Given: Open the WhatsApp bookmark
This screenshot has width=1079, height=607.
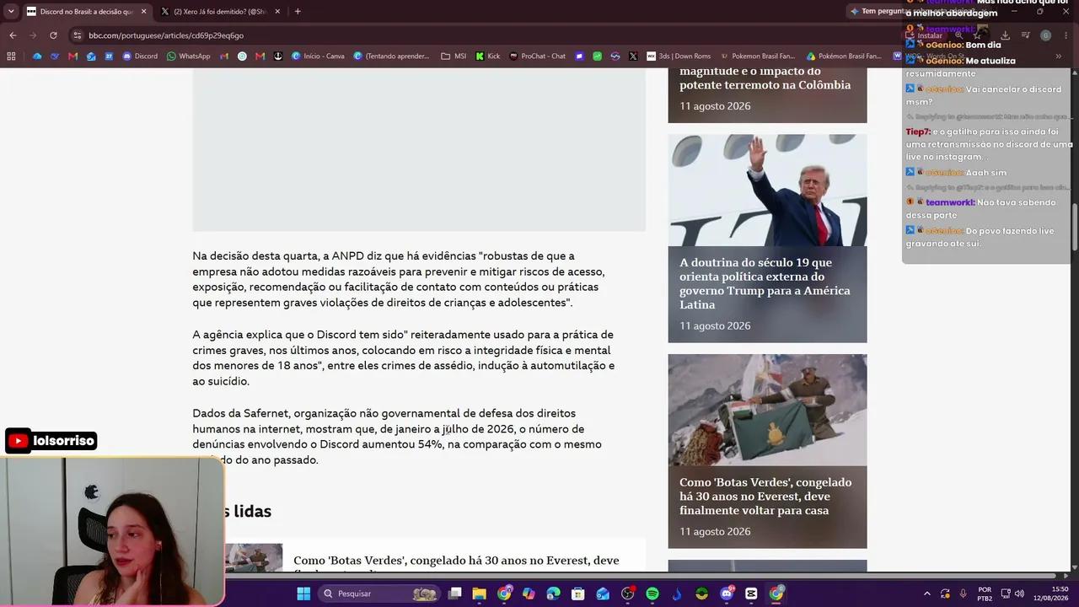Looking at the screenshot, I should coord(188,56).
